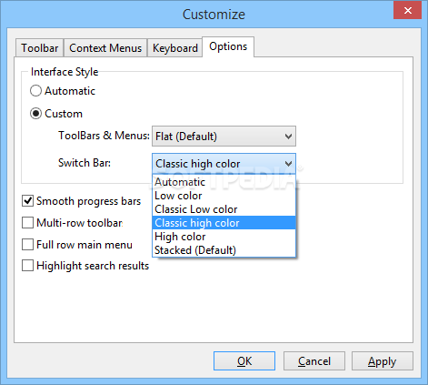
Task: Select the Options tab
Action: [228, 46]
